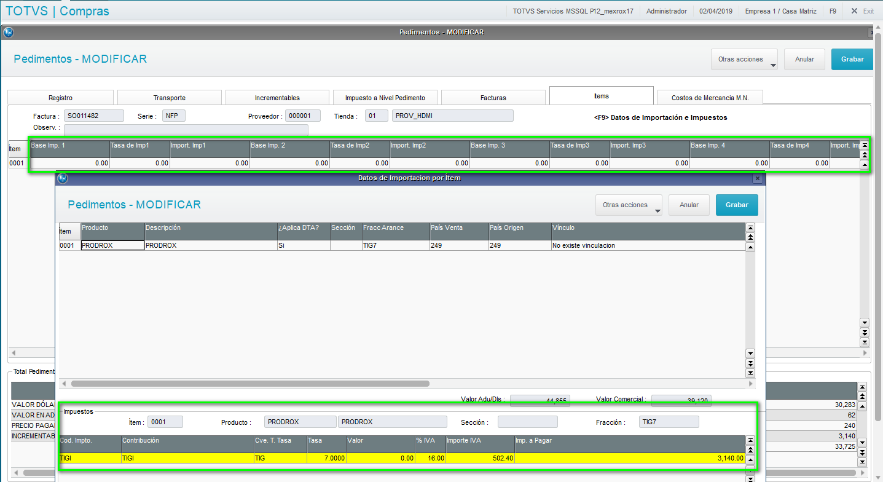Page up in the main Items grid
The width and height of the screenshot is (883, 482).
coord(865,156)
